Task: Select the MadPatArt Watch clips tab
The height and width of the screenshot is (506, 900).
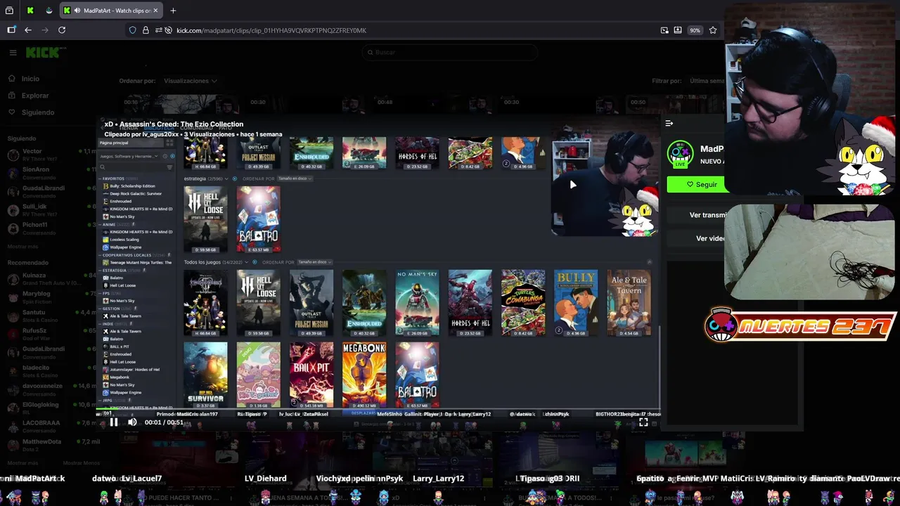Action: 110,11
